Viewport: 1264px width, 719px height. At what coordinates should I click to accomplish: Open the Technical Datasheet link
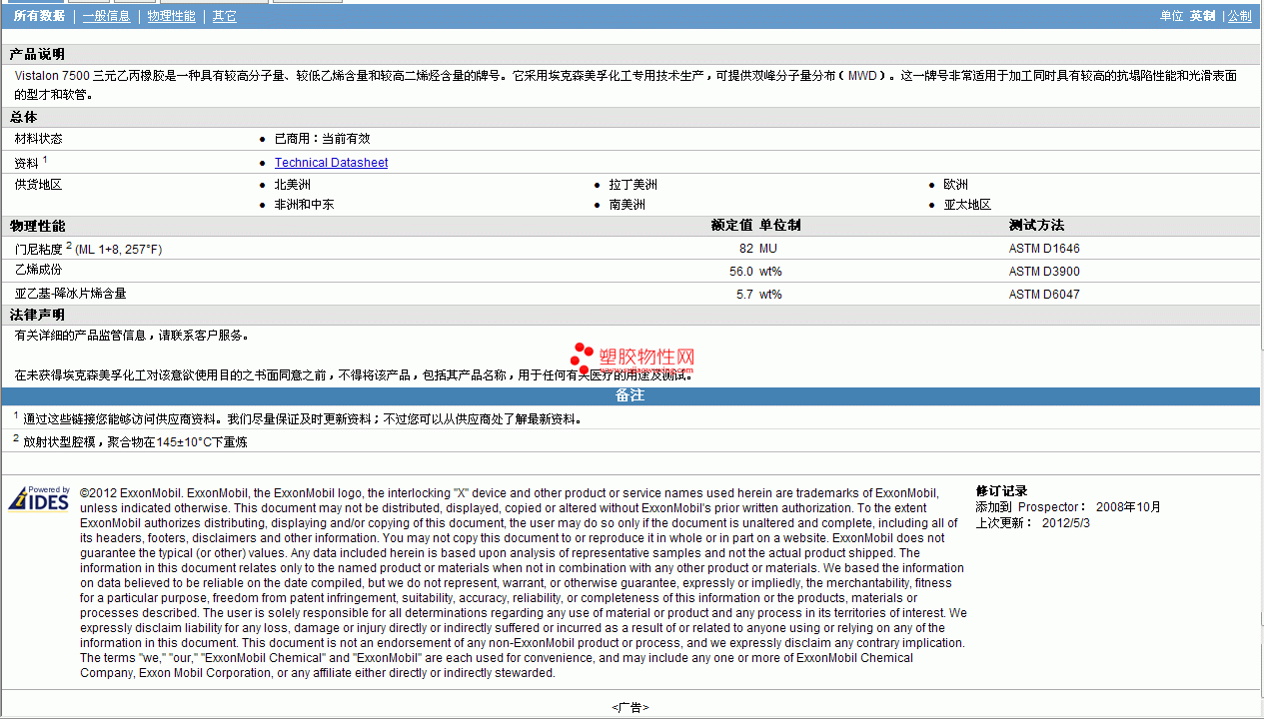pos(331,163)
